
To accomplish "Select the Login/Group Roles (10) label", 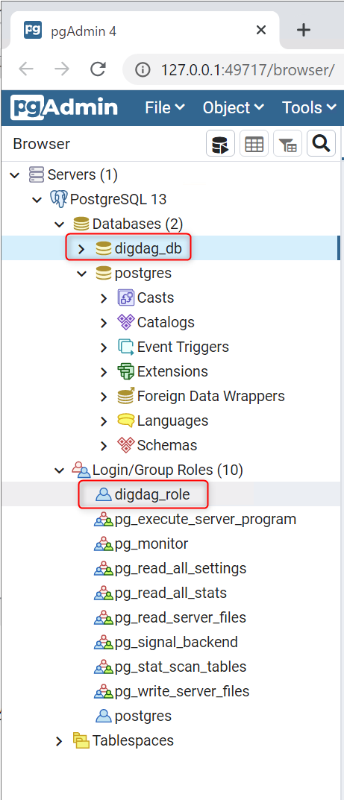I will 167,470.
